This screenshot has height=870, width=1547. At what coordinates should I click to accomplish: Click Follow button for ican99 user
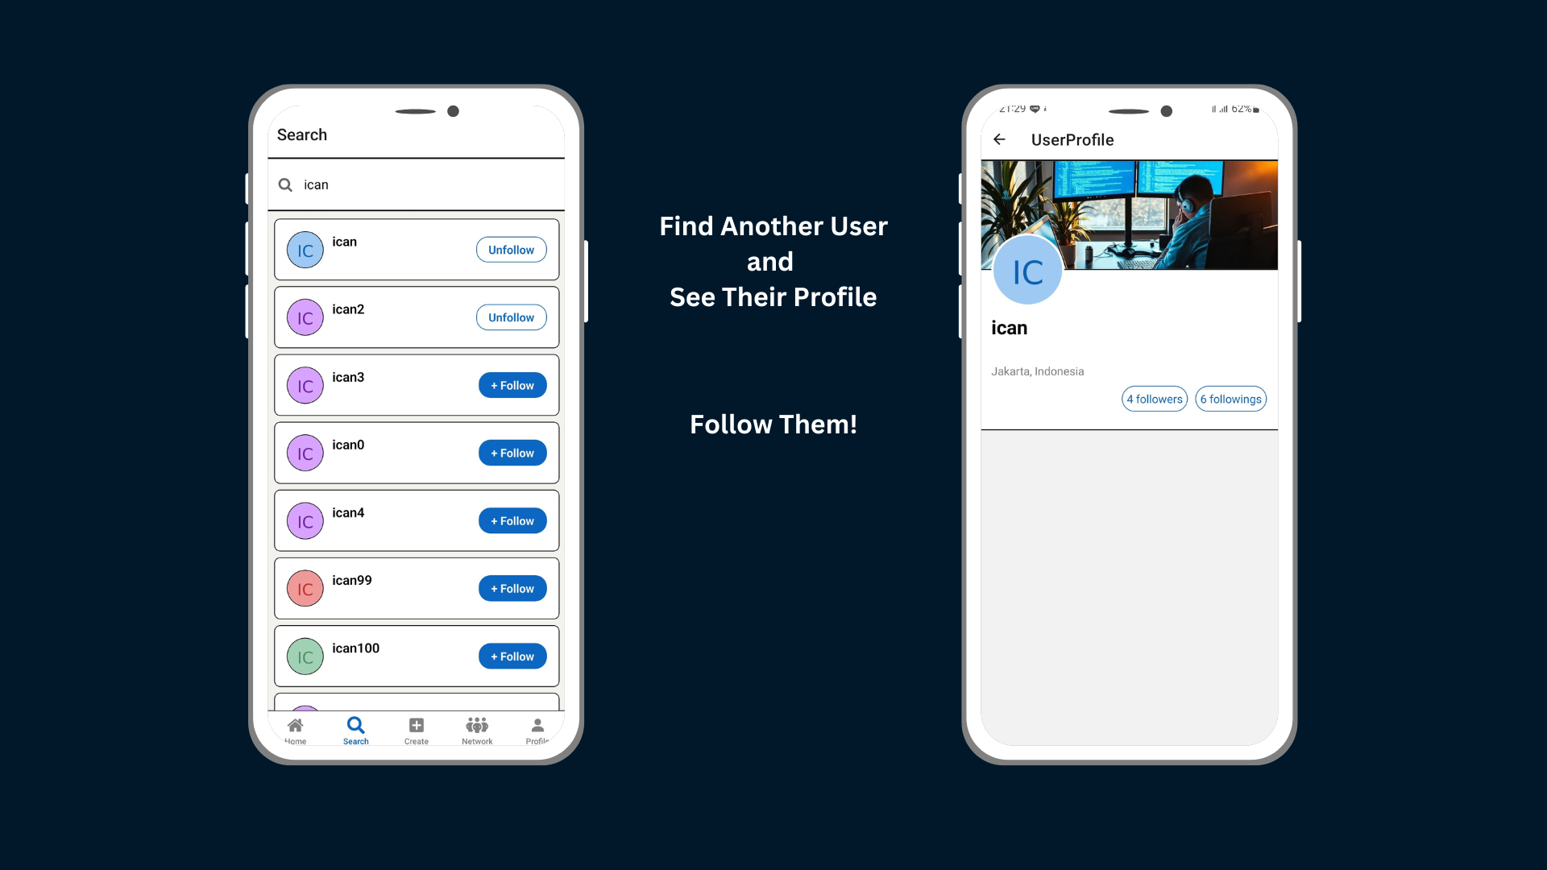point(512,589)
